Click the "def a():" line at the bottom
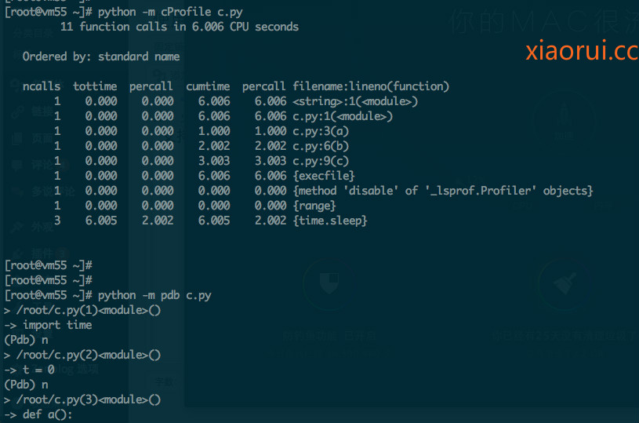This screenshot has height=423, width=639. click(x=48, y=414)
